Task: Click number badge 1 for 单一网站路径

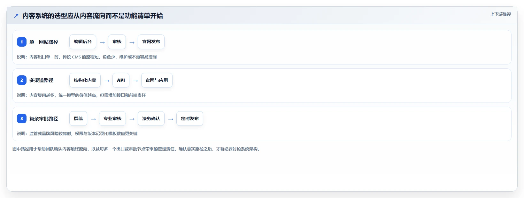Action: tap(22, 42)
